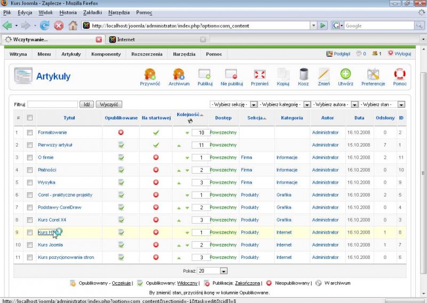Click the Wyczyść filter button
427x303 pixels.
click(x=110, y=104)
